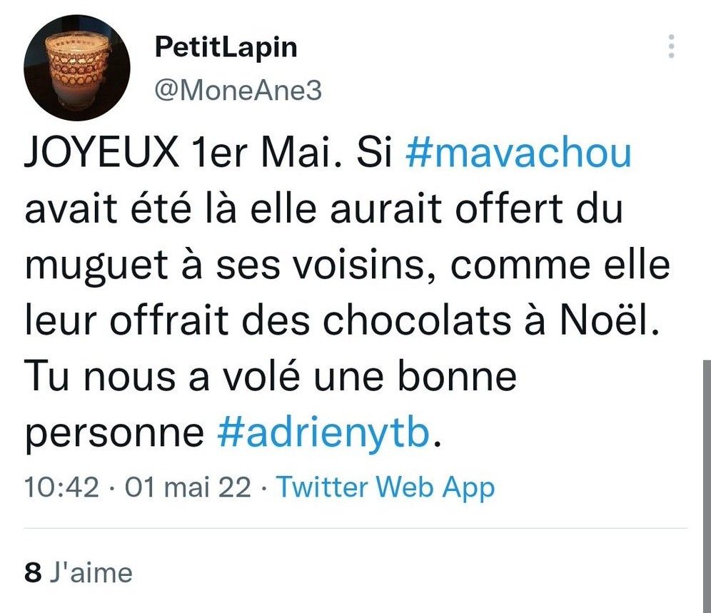View the J'aime likes list

(90, 573)
